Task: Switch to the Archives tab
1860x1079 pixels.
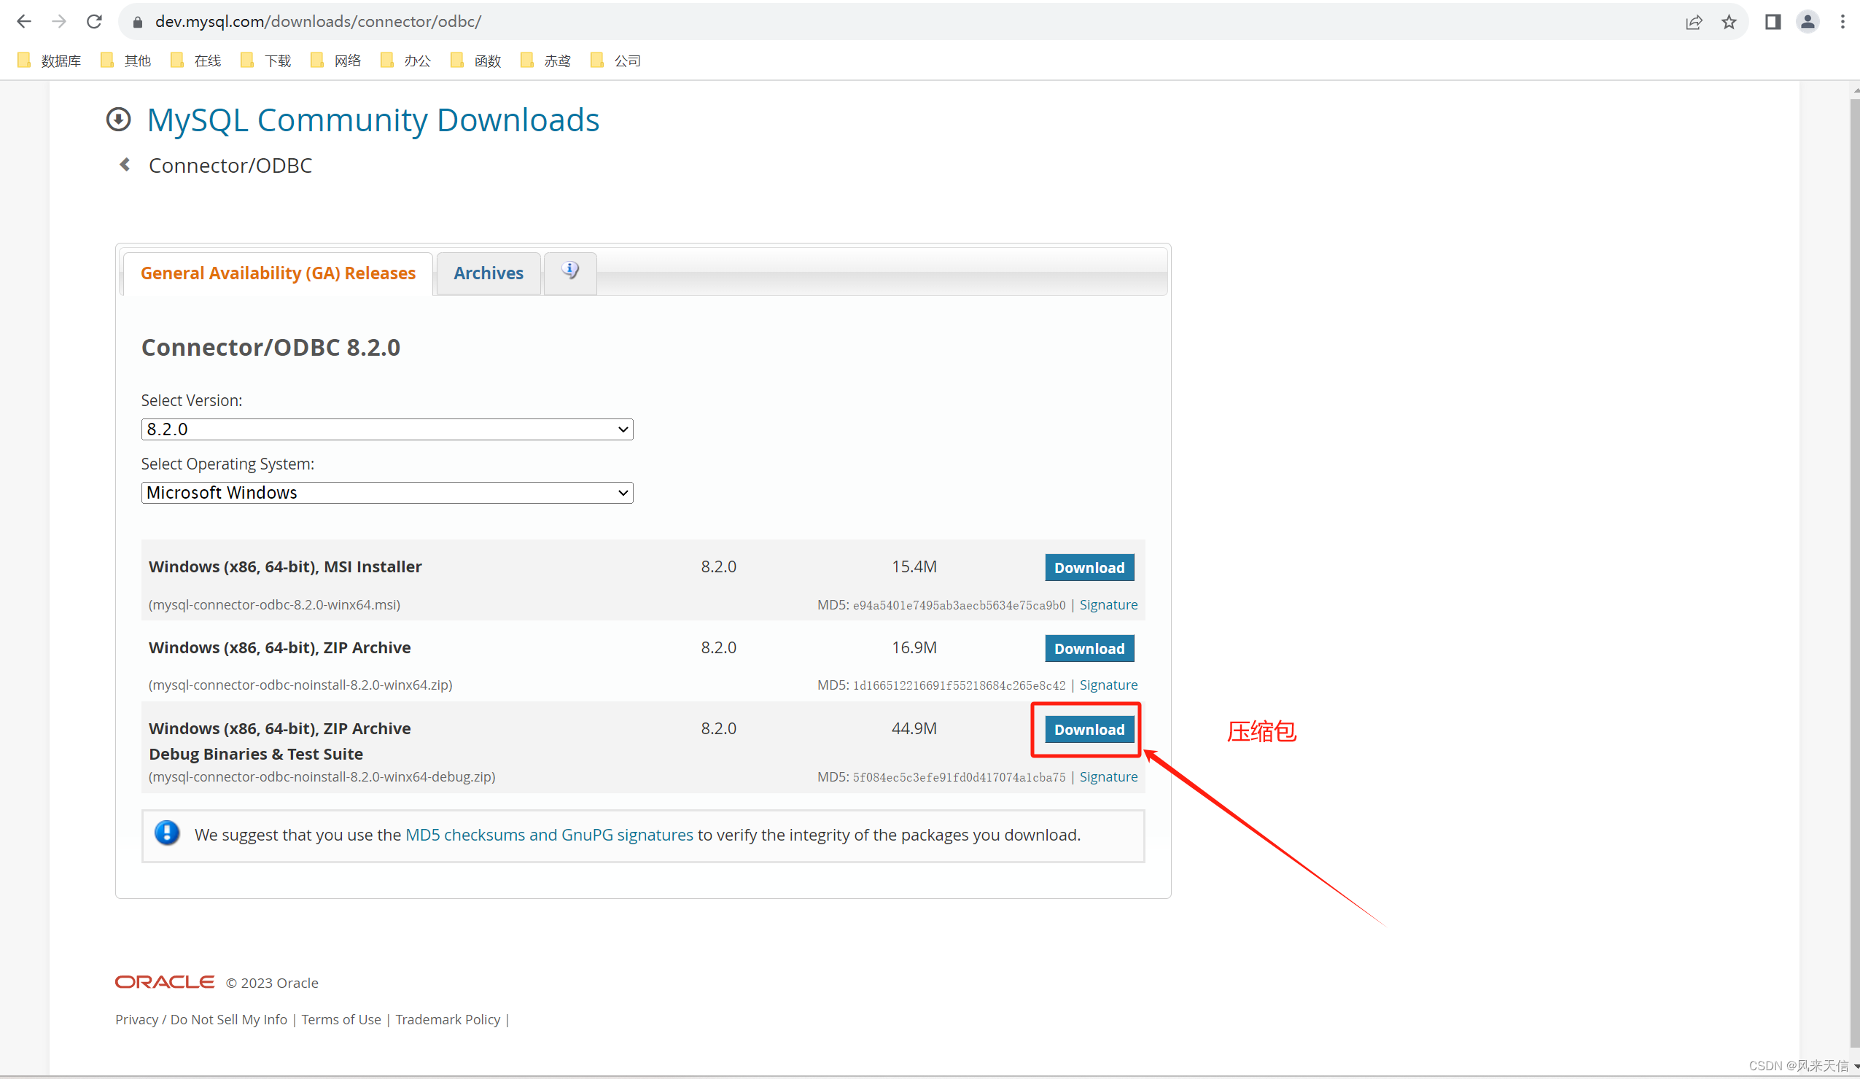Action: pyautogui.click(x=488, y=273)
